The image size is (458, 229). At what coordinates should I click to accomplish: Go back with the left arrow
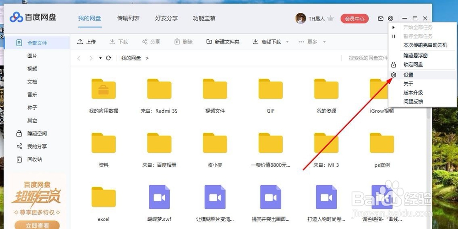pyautogui.click(x=79, y=58)
